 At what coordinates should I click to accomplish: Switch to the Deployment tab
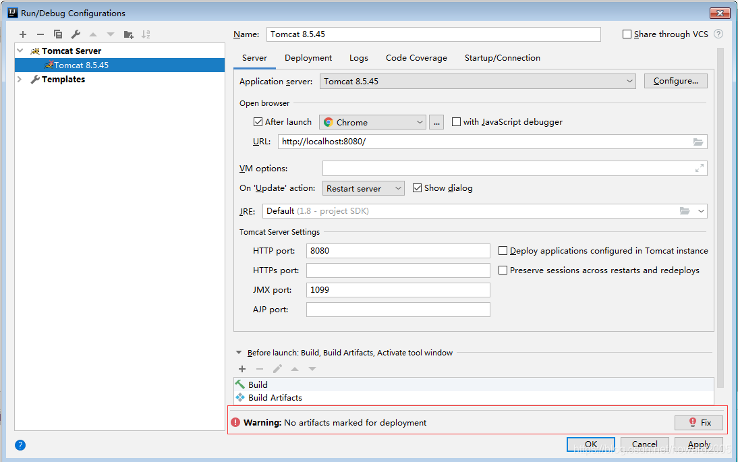(x=308, y=58)
